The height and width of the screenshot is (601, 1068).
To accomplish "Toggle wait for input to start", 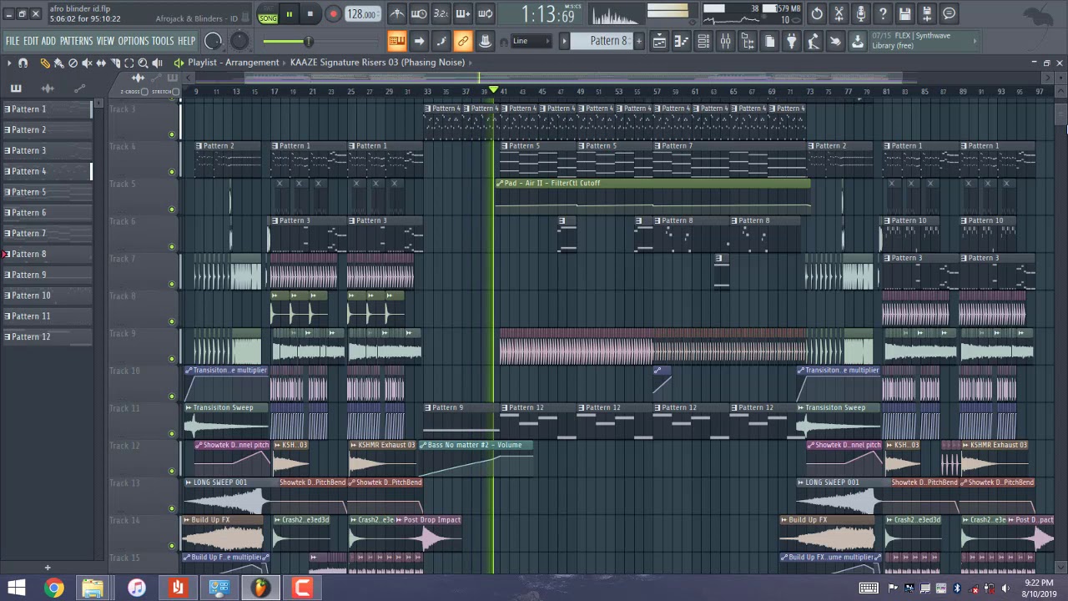I will coord(419,13).
